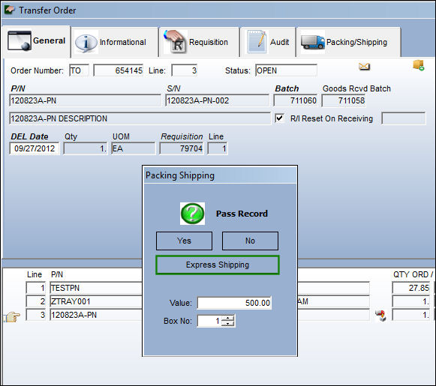Click the header Line field showing 3
The width and height of the screenshot is (436, 386).
[185, 70]
